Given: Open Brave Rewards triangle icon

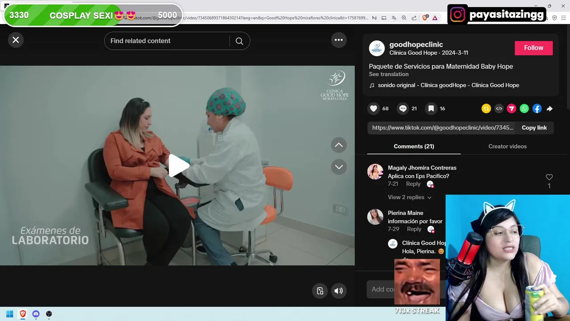Looking at the screenshot, I should pyautogui.click(x=435, y=18).
